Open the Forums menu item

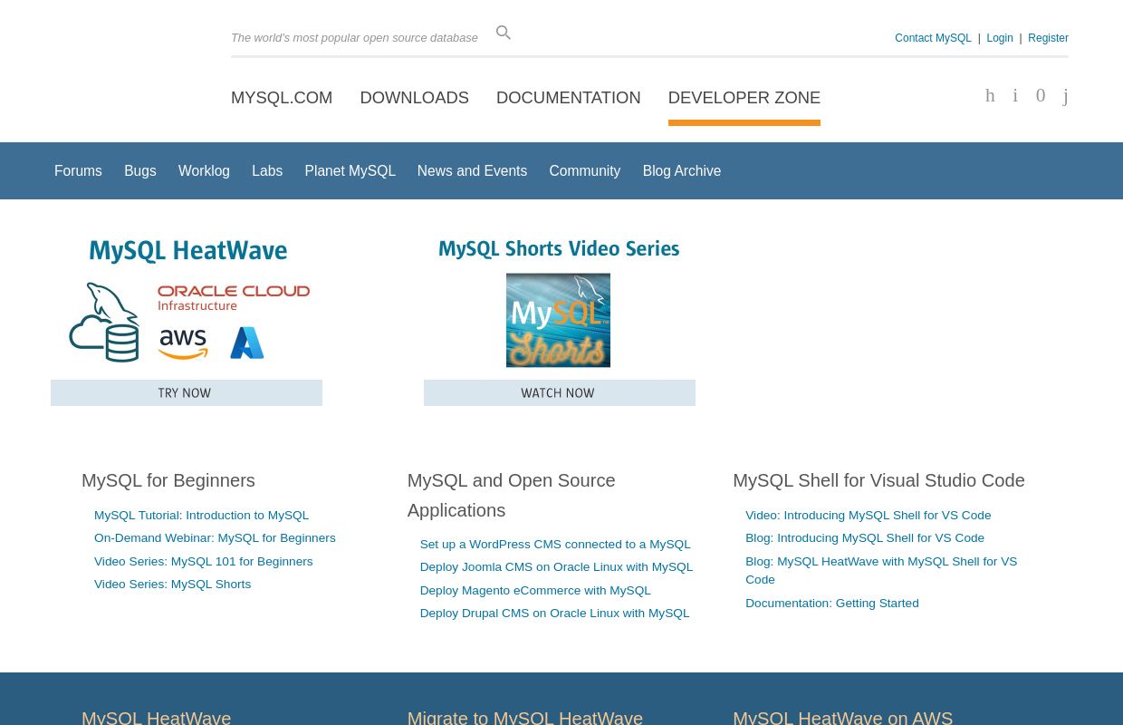78,170
